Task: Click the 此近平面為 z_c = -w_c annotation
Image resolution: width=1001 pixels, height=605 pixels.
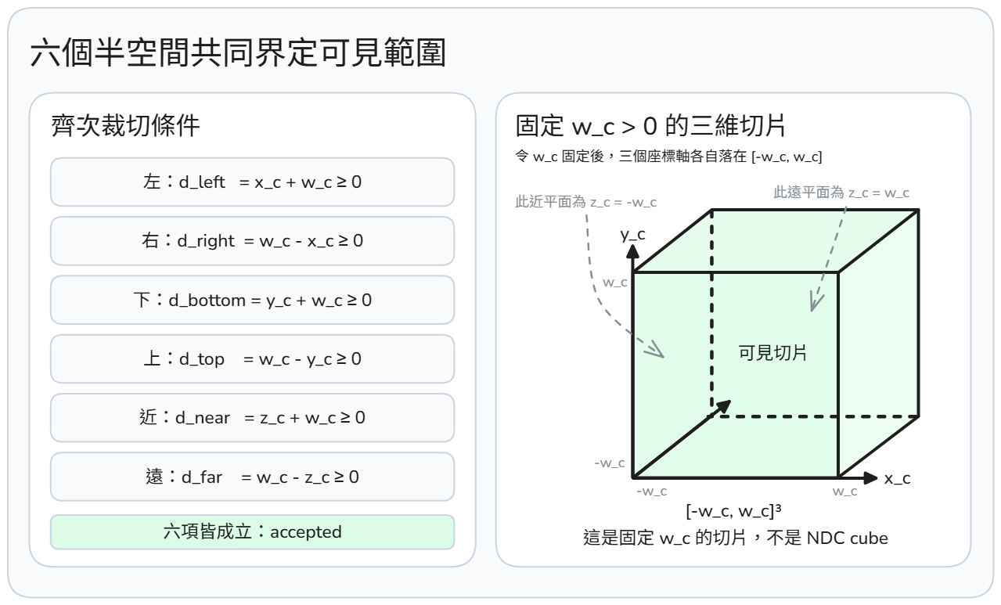Action: pyautogui.click(x=585, y=202)
